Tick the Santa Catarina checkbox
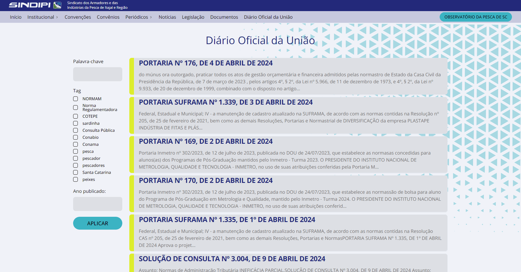 pos(75,172)
